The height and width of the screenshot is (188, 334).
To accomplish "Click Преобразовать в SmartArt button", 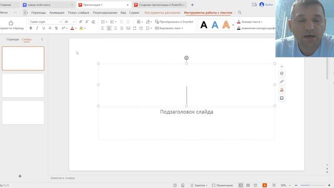I will click(x=174, y=22).
